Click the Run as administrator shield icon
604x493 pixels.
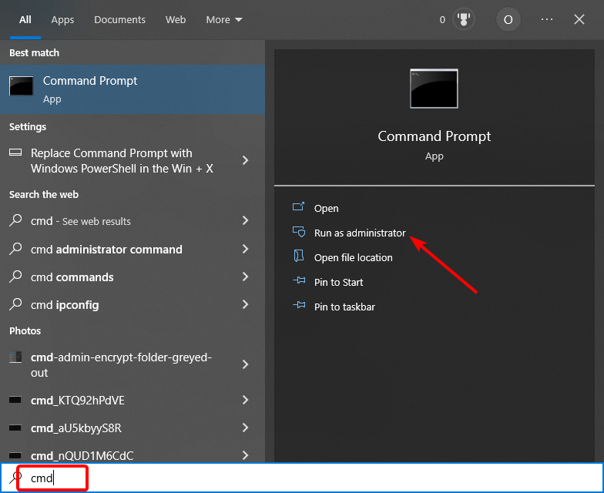(x=299, y=233)
